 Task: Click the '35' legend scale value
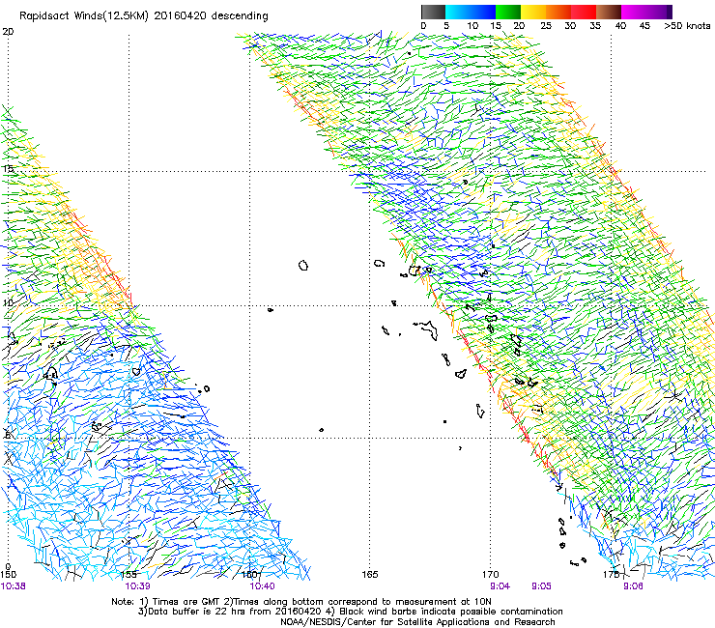pos(595,26)
